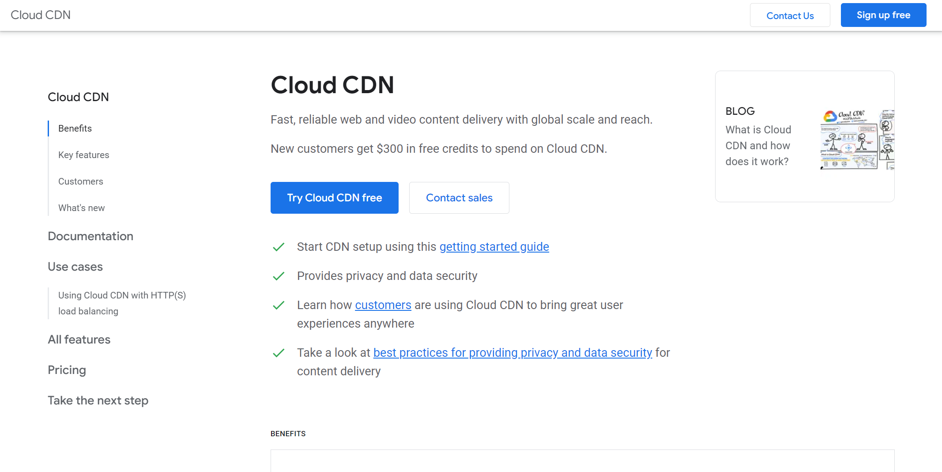Select What's new in the sidebar

[81, 208]
